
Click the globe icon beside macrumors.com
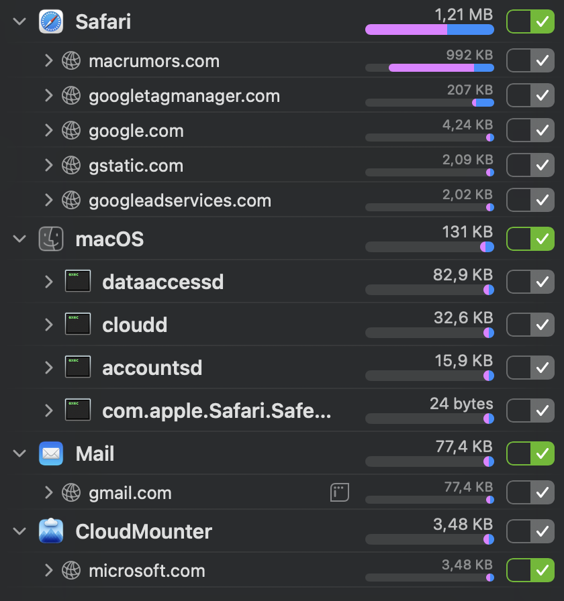pos(71,61)
